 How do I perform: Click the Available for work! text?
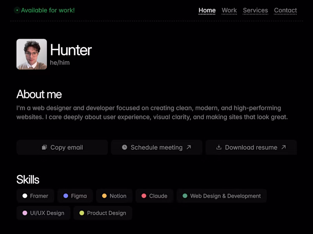[x=48, y=11]
